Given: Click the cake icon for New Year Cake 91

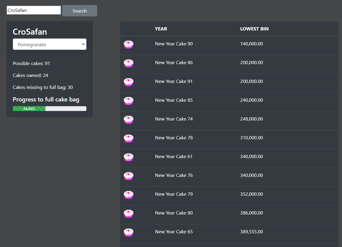Looking at the screenshot, I should [129, 82].
